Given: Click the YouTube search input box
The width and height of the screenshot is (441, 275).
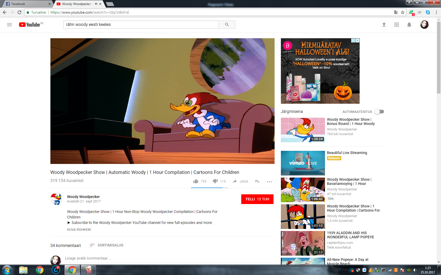Looking at the screenshot, I should pos(141,25).
